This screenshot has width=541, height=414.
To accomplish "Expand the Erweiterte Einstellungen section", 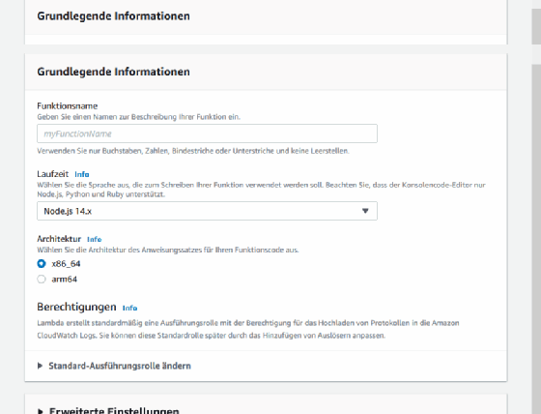I will click(108, 410).
